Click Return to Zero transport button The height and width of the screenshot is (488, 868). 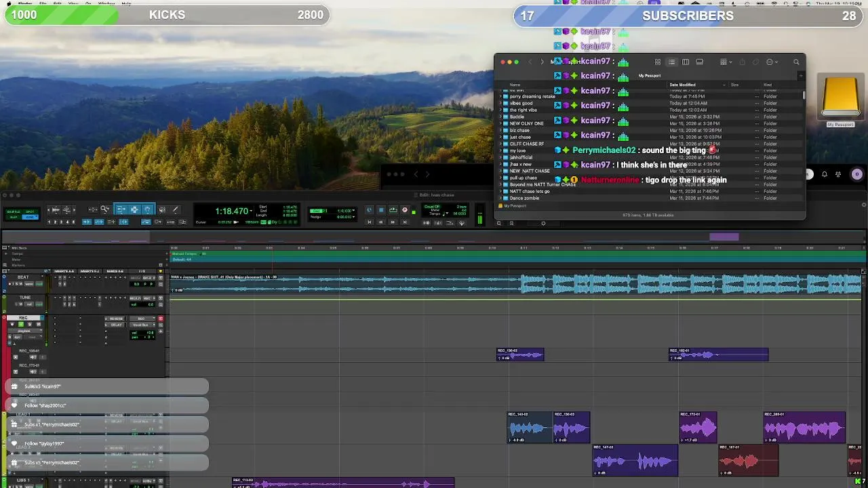(x=369, y=222)
